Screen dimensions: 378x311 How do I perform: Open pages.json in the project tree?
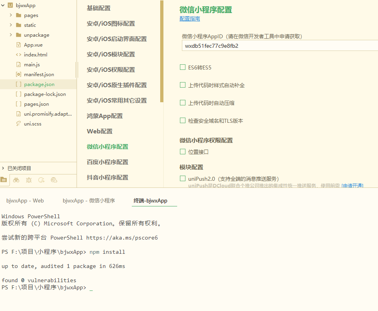(36, 104)
